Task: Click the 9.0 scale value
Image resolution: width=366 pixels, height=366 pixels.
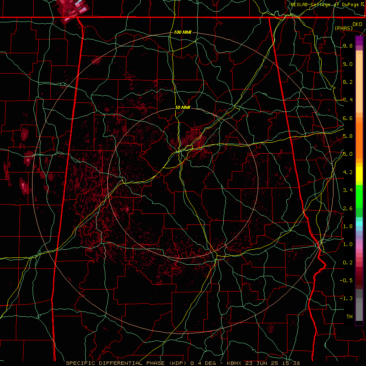Action: (348, 64)
